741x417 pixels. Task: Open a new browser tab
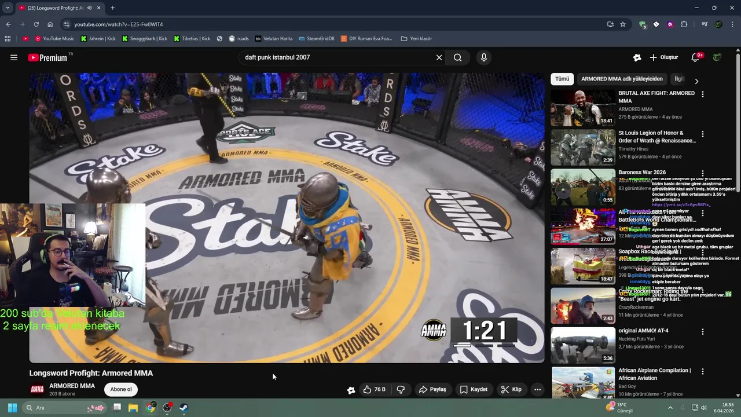click(x=112, y=8)
